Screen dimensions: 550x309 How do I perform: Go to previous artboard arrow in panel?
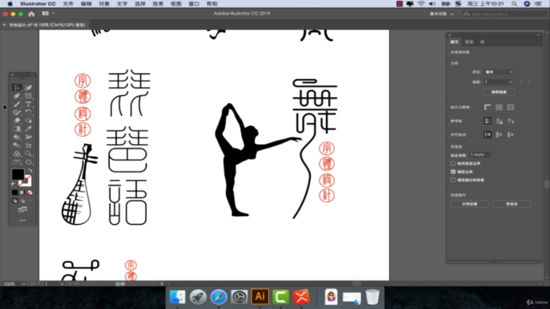pos(522,82)
